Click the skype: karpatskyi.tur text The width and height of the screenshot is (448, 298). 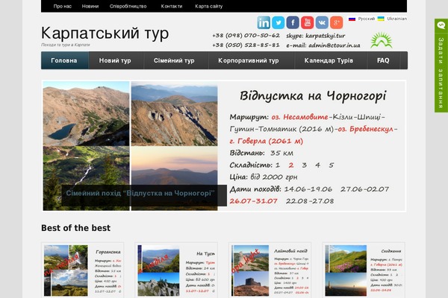(x=316, y=36)
